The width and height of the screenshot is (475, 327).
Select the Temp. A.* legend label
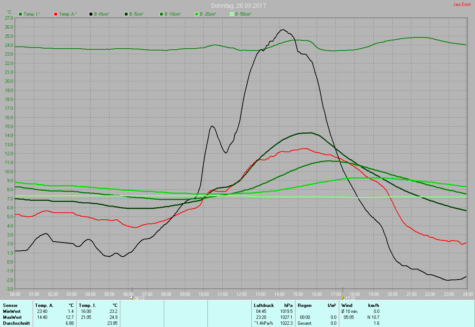click(68, 14)
